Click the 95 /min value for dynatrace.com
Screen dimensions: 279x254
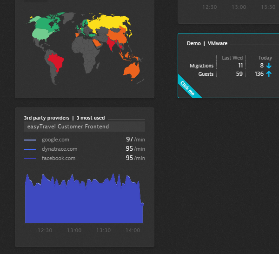click(x=135, y=148)
